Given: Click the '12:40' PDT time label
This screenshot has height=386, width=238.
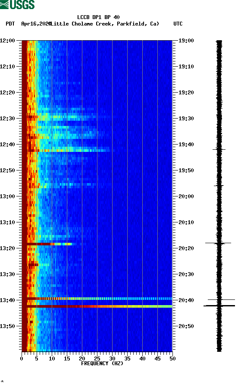Looking at the screenshot, I should pyautogui.click(x=7, y=145).
